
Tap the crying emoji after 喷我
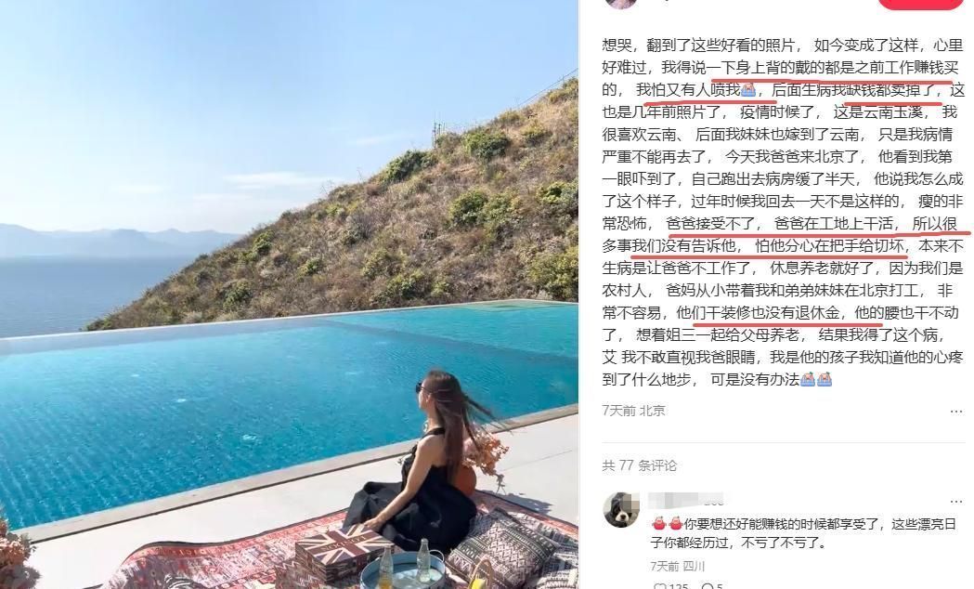[748, 90]
